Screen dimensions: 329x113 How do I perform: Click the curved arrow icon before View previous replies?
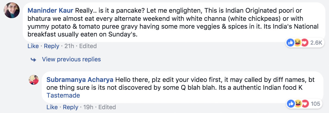click(33, 59)
